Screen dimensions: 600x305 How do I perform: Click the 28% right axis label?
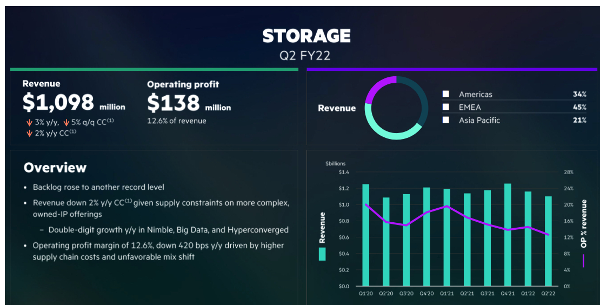click(x=569, y=172)
